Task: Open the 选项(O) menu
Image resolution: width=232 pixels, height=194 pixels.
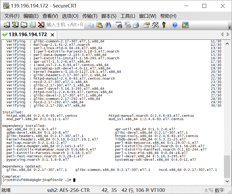Action: click(70, 16)
